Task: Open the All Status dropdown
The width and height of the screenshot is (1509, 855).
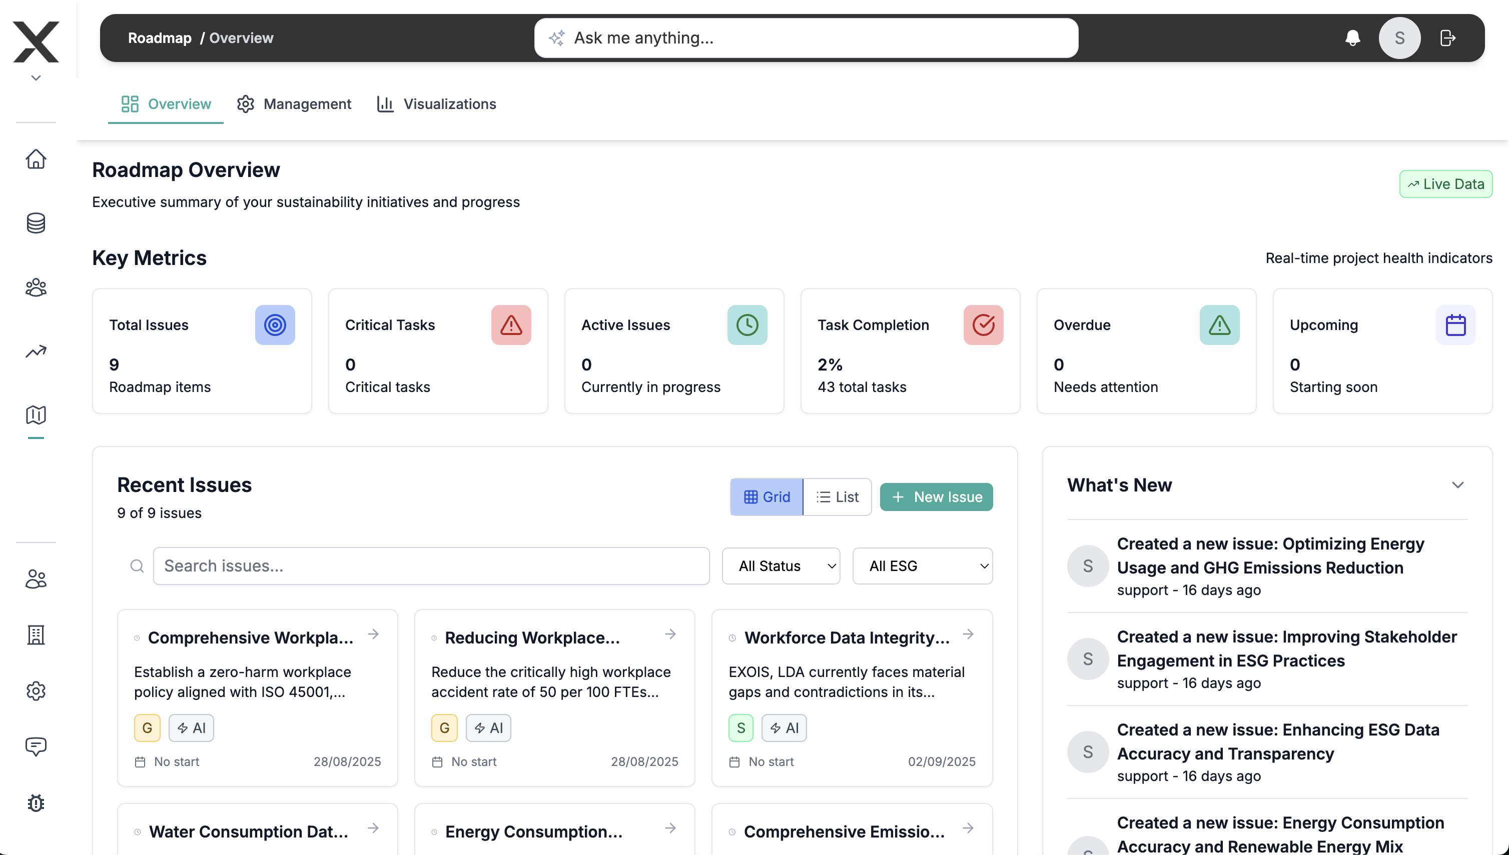Action: (781, 565)
